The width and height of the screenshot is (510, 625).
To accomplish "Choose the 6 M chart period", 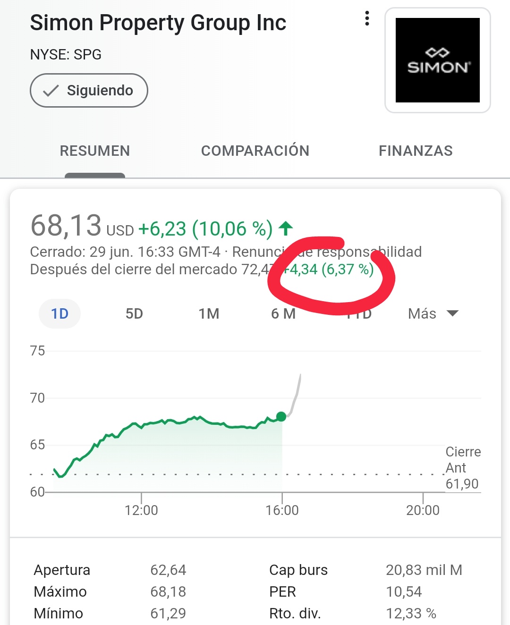I will pos(283,313).
